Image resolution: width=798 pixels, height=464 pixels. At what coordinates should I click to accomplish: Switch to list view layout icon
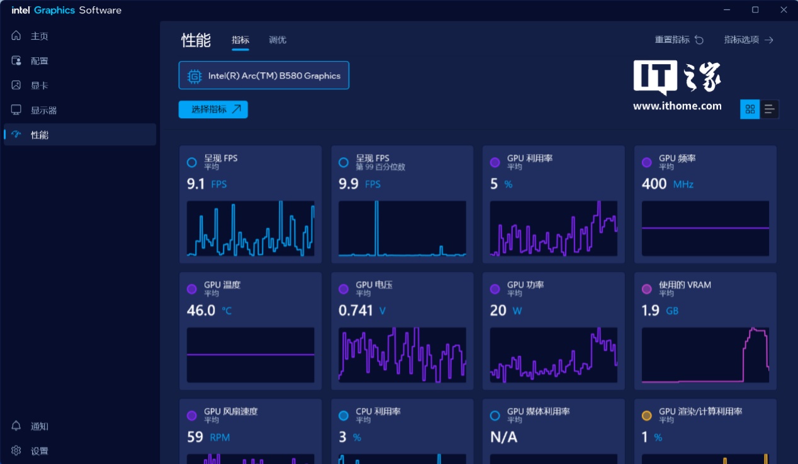click(x=769, y=109)
